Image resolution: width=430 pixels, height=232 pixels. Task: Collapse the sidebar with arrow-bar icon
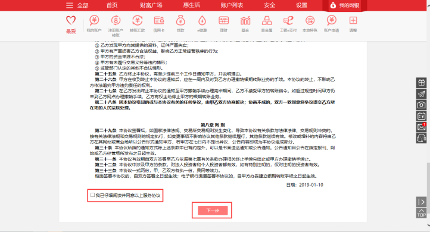tap(421, 202)
